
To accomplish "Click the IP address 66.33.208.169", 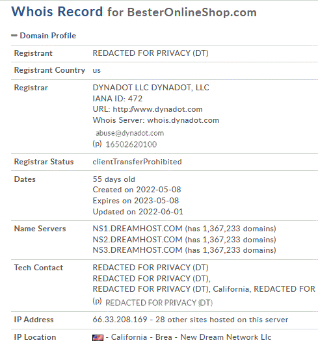I will tap(120, 320).
